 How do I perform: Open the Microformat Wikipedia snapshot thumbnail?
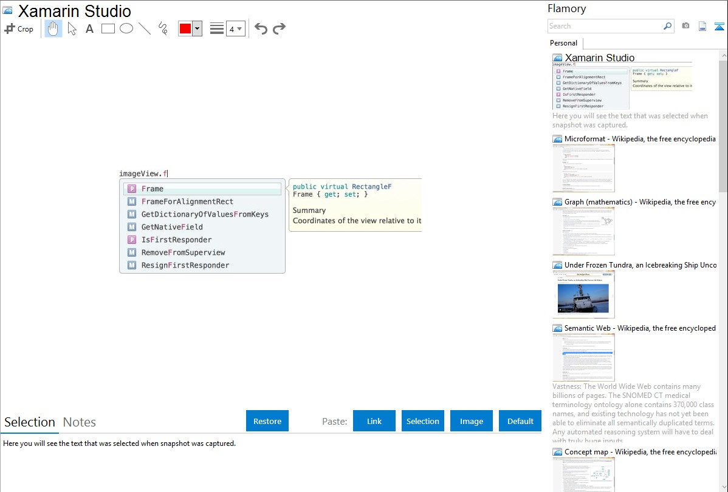(x=583, y=168)
